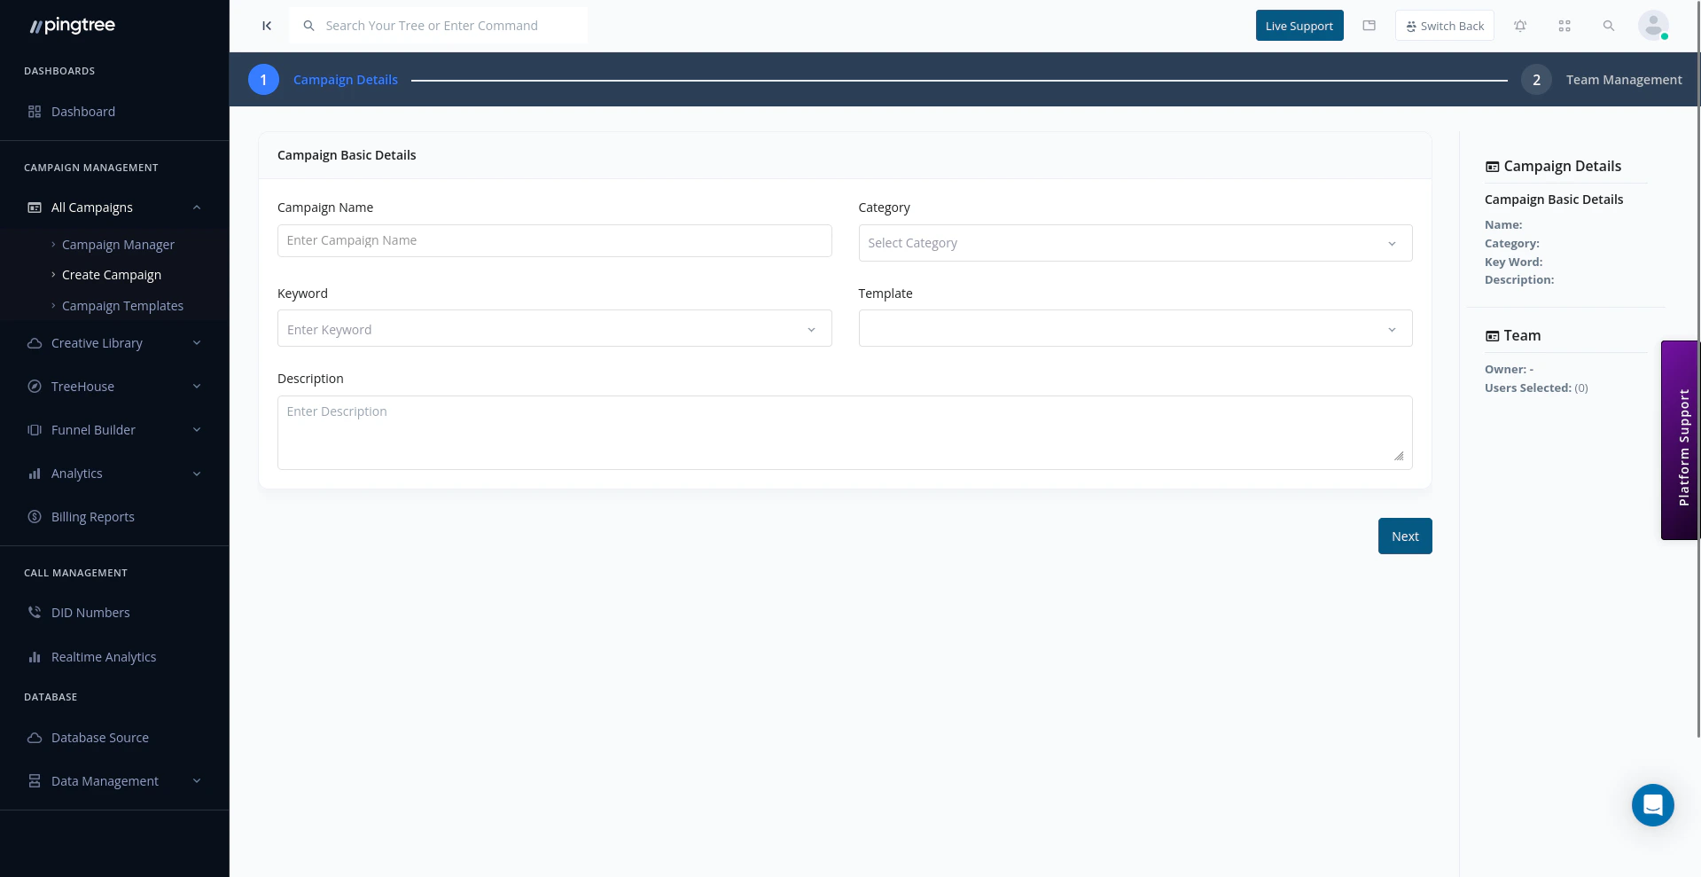Open the Platform Support side tab

tap(1680, 441)
